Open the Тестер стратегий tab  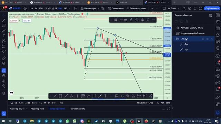[57, 109]
